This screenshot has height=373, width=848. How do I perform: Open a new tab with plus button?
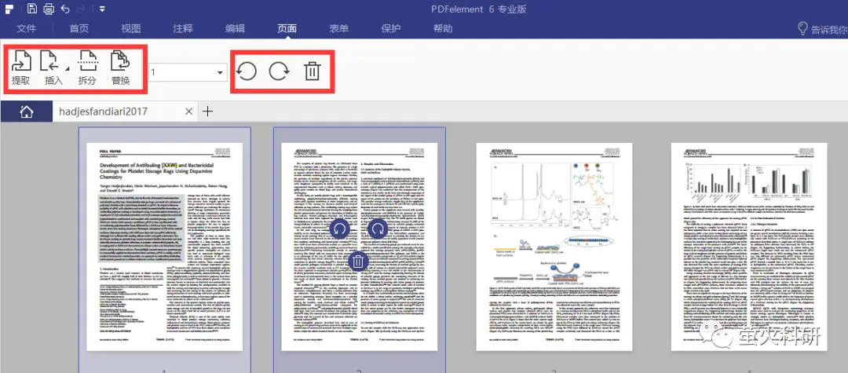click(x=208, y=112)
